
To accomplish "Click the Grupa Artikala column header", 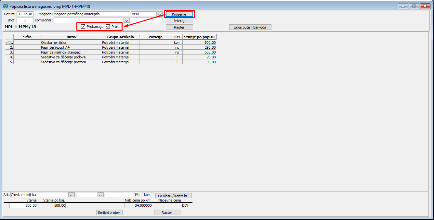I will tap(121, 37).
